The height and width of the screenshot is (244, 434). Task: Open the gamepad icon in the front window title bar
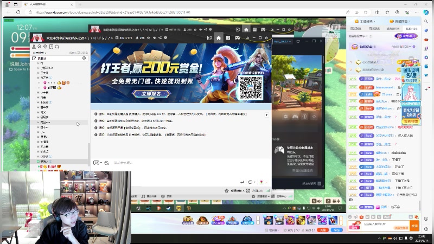(237, 38)
